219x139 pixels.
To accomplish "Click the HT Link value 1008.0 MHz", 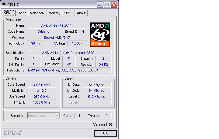I will [x=42, y=102].
